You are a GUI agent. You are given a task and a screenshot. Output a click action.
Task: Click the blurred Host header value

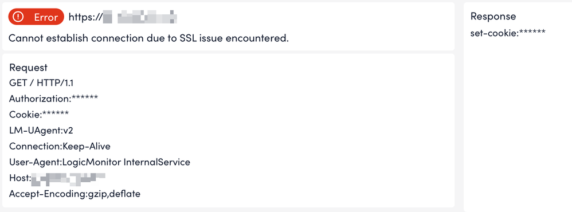68,178
